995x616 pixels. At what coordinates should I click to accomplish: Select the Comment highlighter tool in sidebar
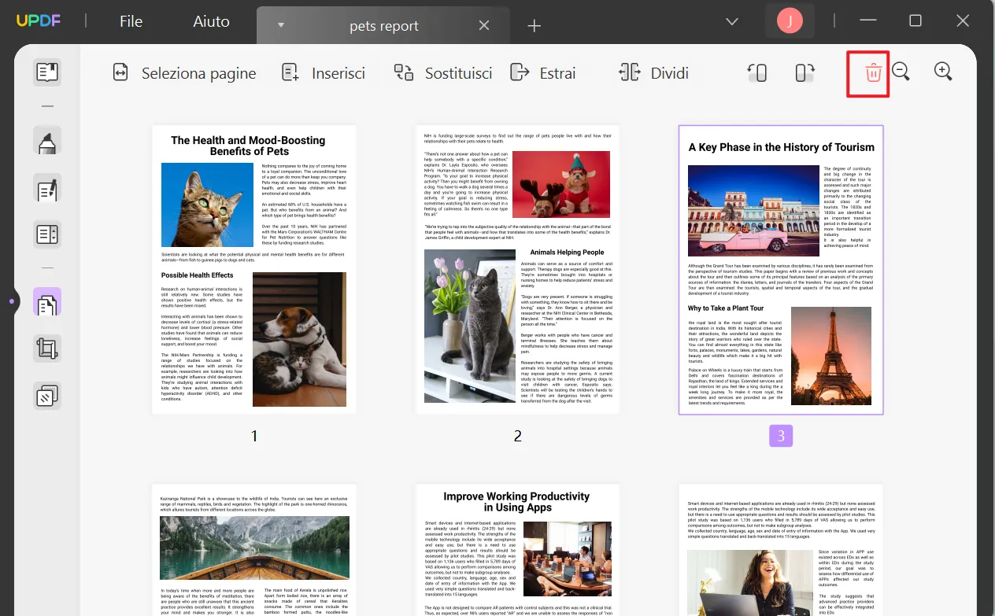[47, 142]
